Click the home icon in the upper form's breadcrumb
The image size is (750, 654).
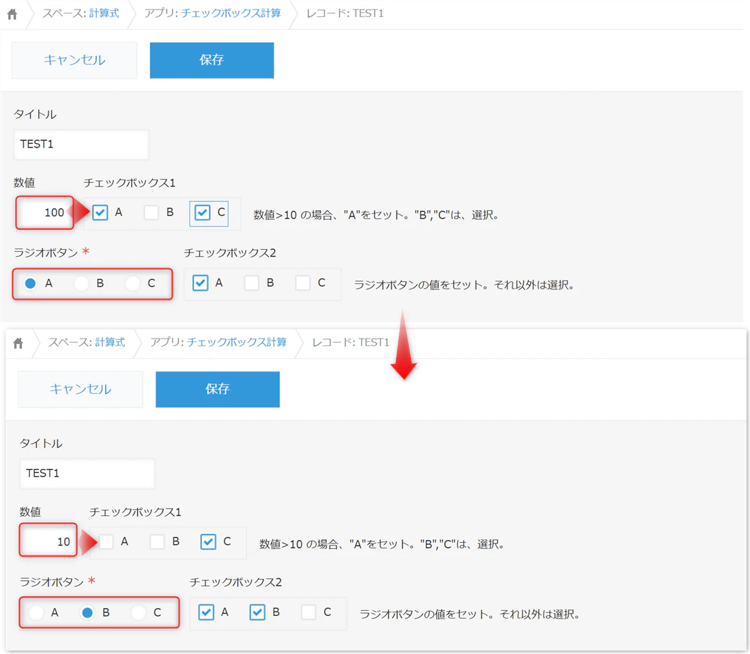click(12, 14)
